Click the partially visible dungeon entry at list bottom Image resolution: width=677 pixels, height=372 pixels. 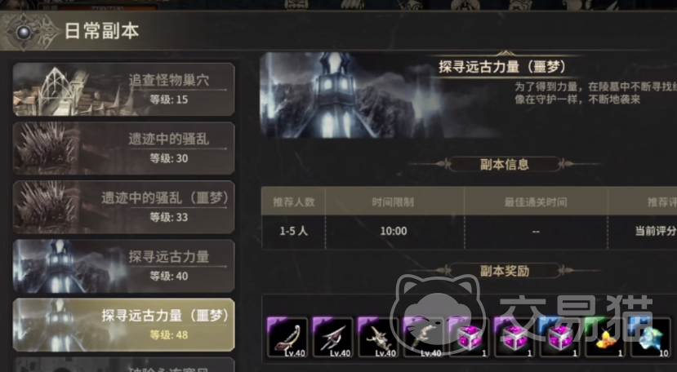pyautogui.click(x=123, y=365)
